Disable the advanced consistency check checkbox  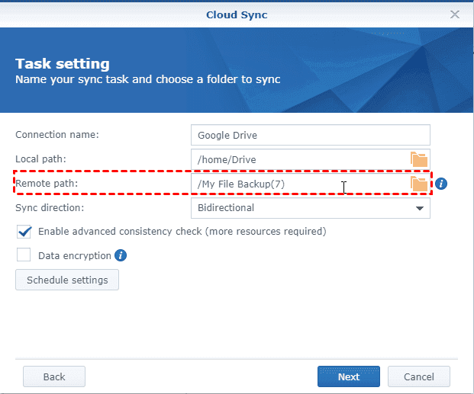tap(24, 231)
